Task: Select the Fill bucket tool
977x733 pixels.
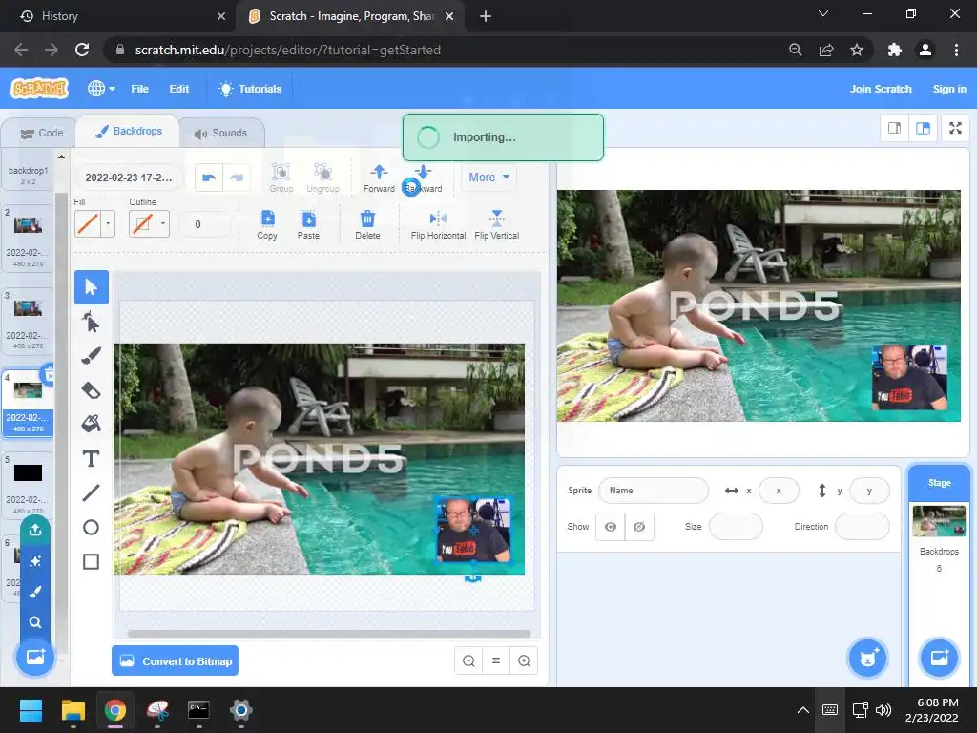Action: pos(91,425)
